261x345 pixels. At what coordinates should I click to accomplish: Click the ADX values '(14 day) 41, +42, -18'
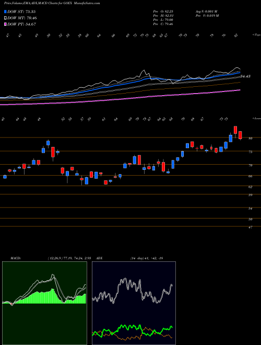tap(146, 258)
